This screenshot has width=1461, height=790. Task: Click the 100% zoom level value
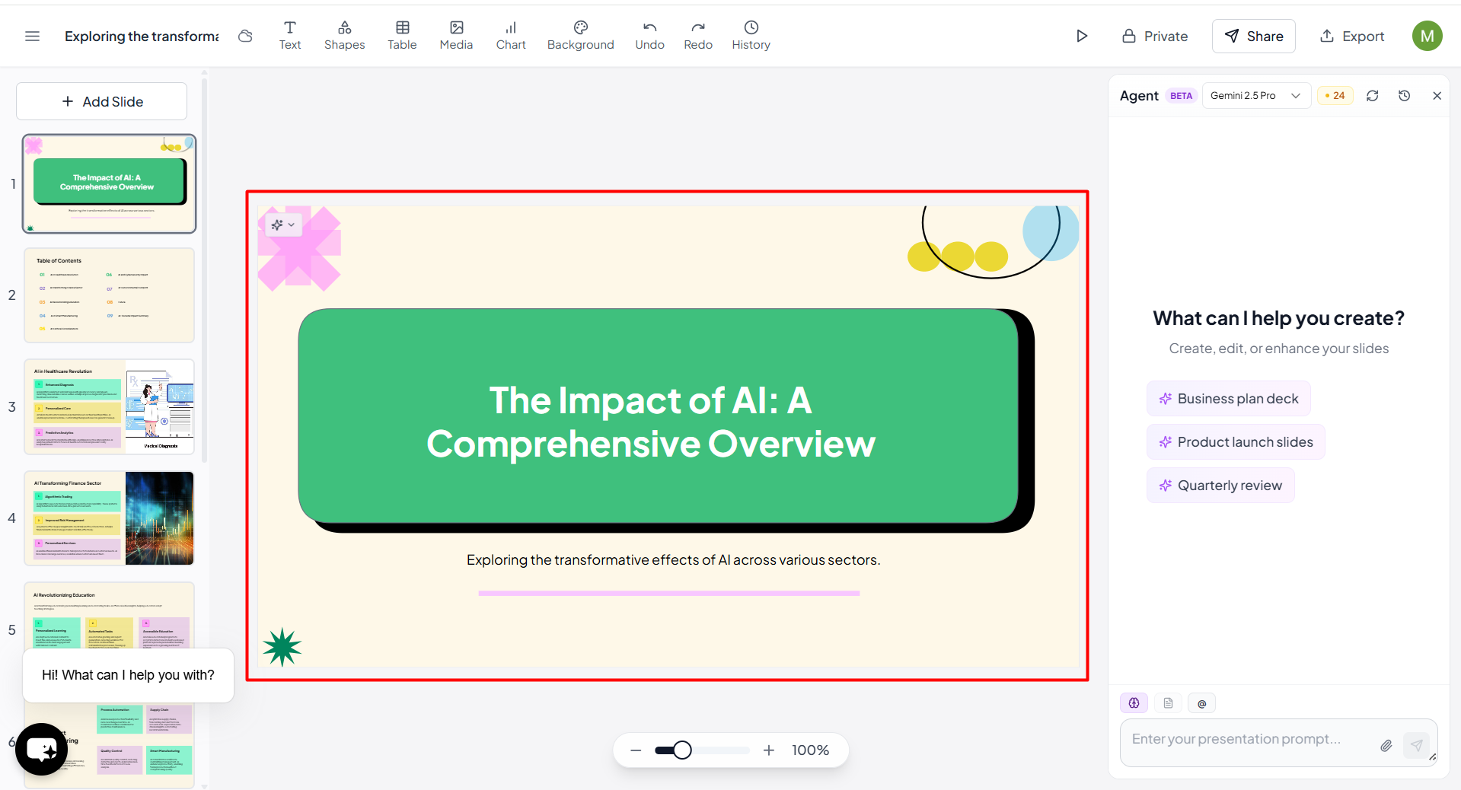pos(810,750)
